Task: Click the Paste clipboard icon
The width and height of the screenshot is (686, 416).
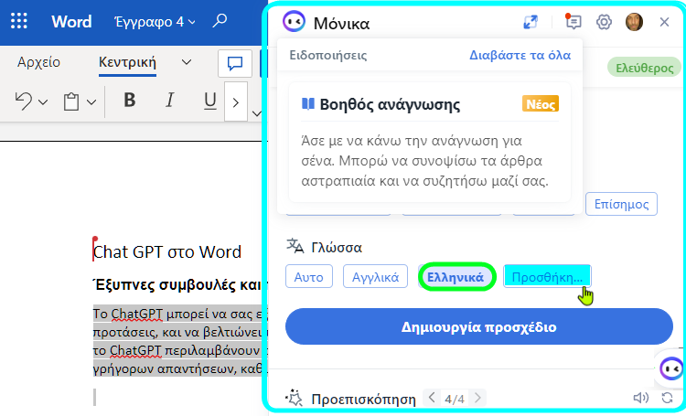Action: pyautogui.click(x=71, y=101)
